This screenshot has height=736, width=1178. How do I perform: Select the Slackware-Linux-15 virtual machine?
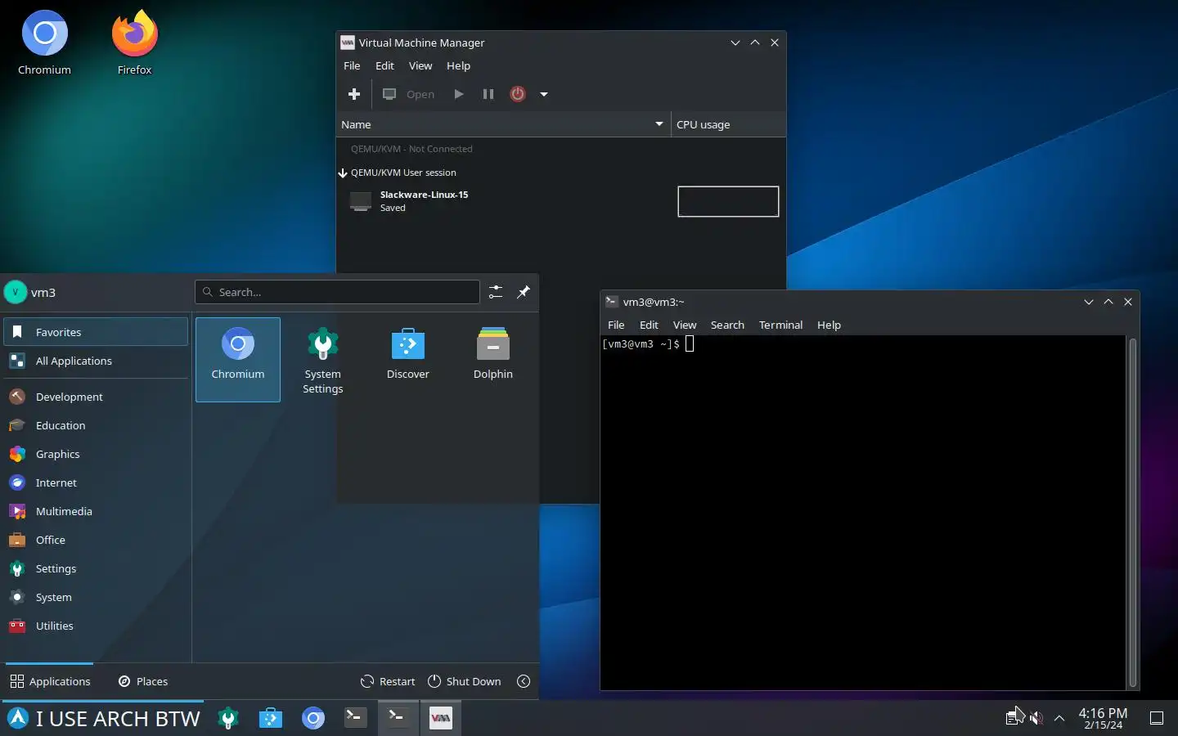tap(561, 201)
